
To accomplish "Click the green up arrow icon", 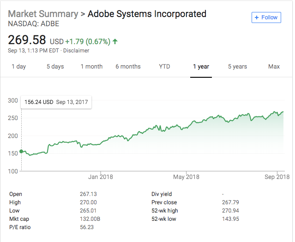I will point(115,41).
